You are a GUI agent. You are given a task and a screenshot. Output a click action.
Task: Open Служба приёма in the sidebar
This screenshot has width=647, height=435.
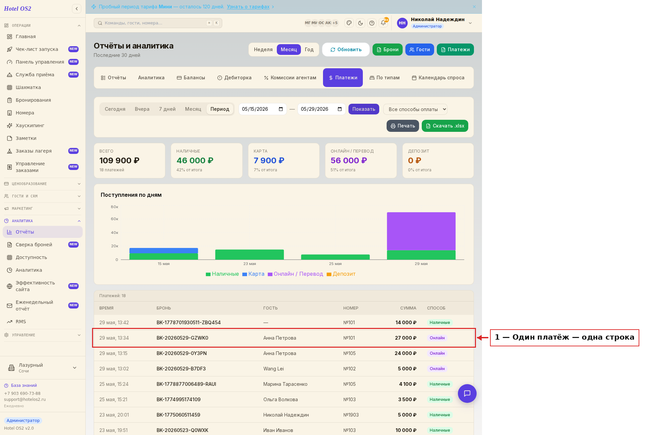coord(43,75)
